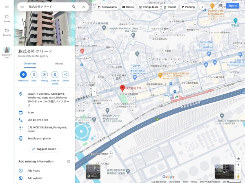Screen dimensions: 245x183
Task: Open the main menu hamburger in left rail
Action: pyautogui.click(x=7, y=7)
